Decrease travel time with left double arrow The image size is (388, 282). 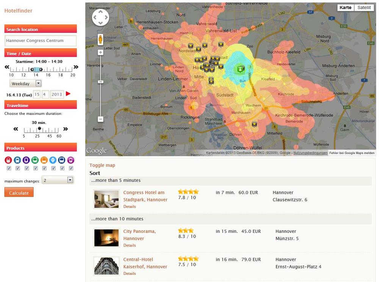point(16,129)
